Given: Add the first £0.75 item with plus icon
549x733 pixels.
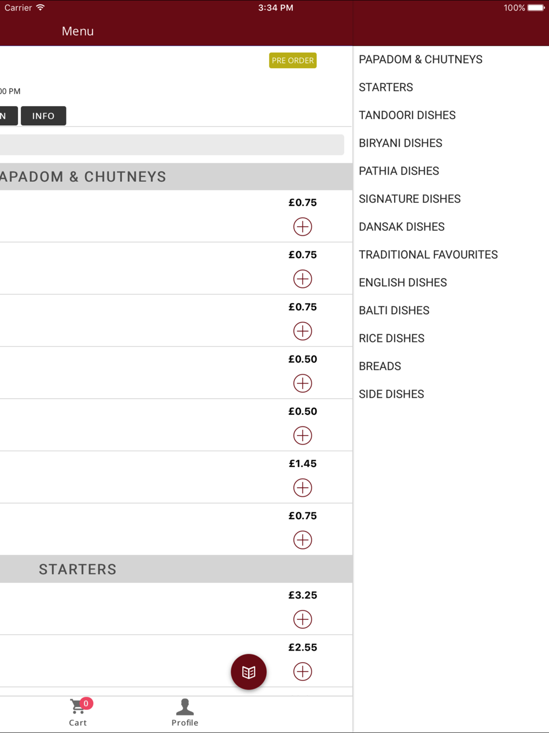Looking at the screenshot, I should tap(302, 226).
